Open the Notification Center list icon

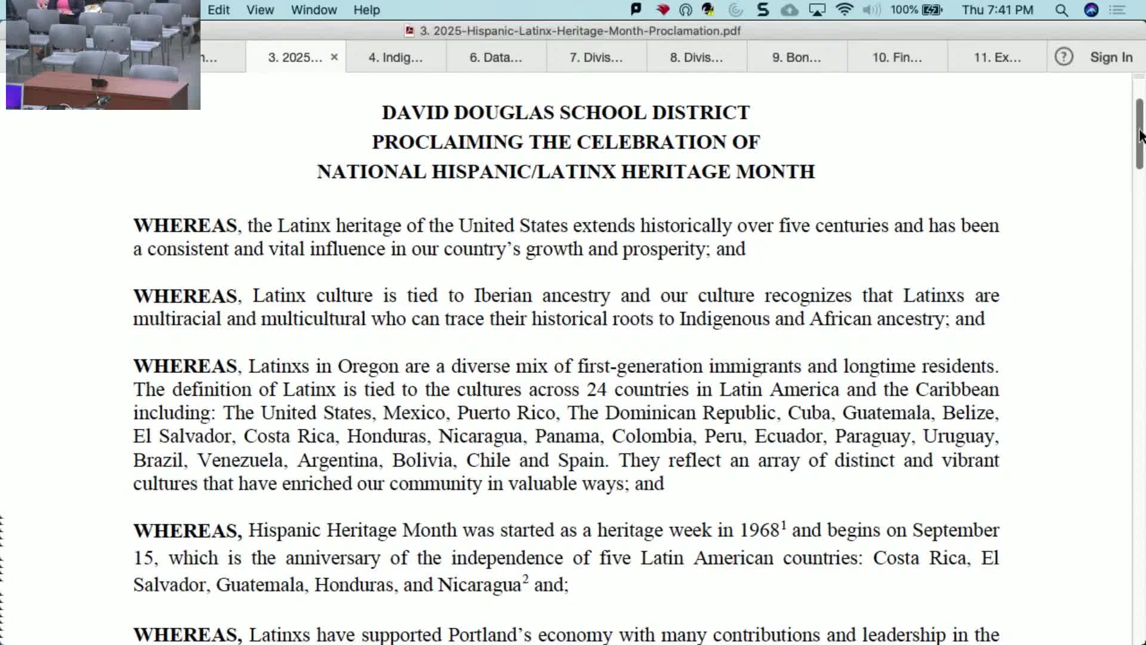(1117, 10)
